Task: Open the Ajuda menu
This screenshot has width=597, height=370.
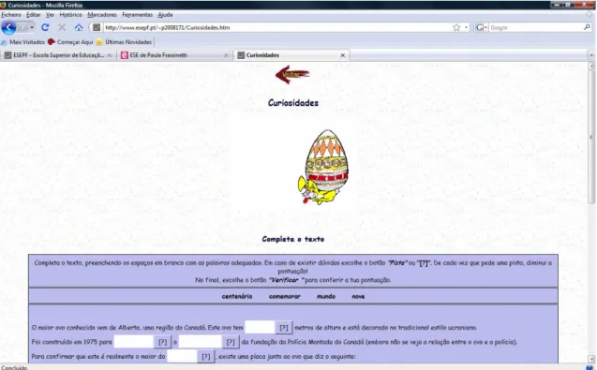Action: (x=165, y=14)
